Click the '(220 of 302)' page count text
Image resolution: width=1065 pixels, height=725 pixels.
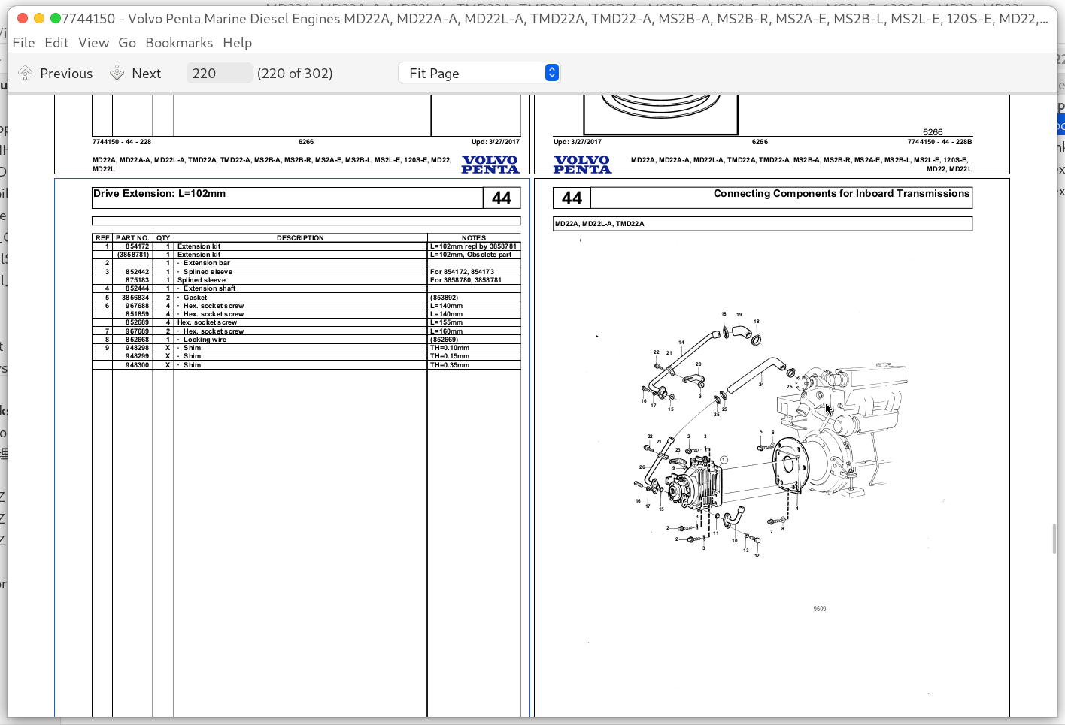295,73
